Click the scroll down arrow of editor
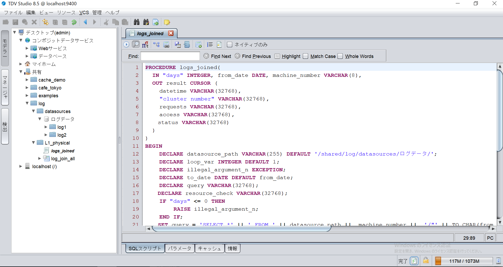The width and height of the screenshot is (503, 267). click(500, 222)
